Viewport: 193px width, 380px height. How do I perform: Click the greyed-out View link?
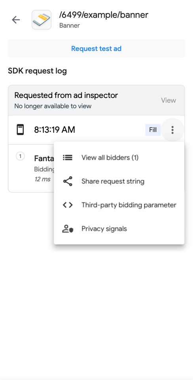pyautogui.click(x=168, y=100)
